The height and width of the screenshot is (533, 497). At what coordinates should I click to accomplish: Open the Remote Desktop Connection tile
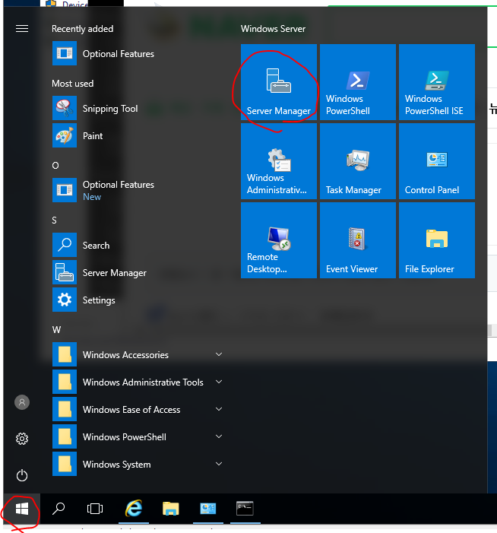[279, 240]
